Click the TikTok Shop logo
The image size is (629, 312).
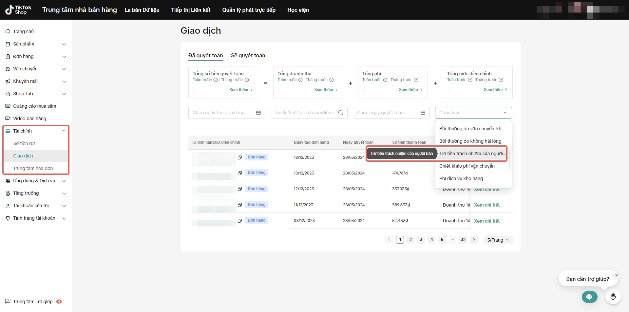(x=18, y=10)
